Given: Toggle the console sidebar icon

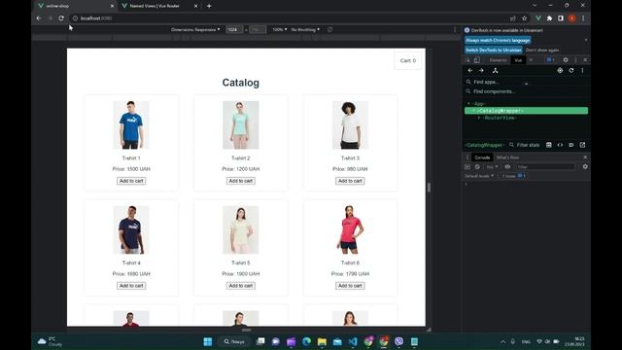Looking at the screenshot, I should [x=467, y=167].
